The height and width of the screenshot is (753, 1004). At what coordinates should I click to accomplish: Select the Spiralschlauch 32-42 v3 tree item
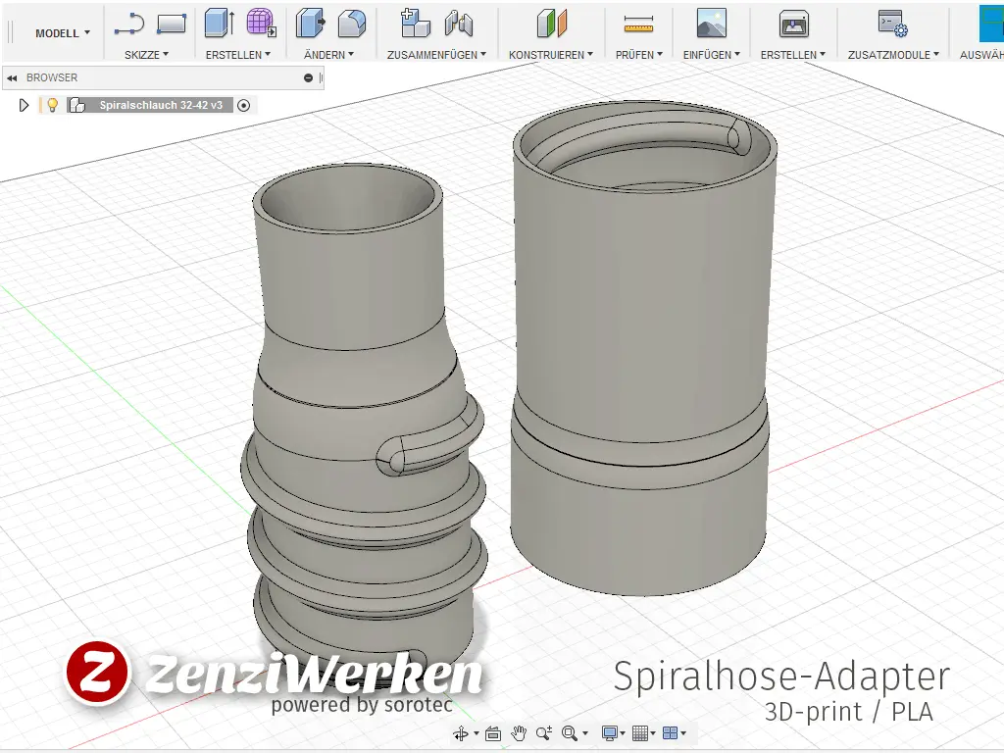coord(161,105)
